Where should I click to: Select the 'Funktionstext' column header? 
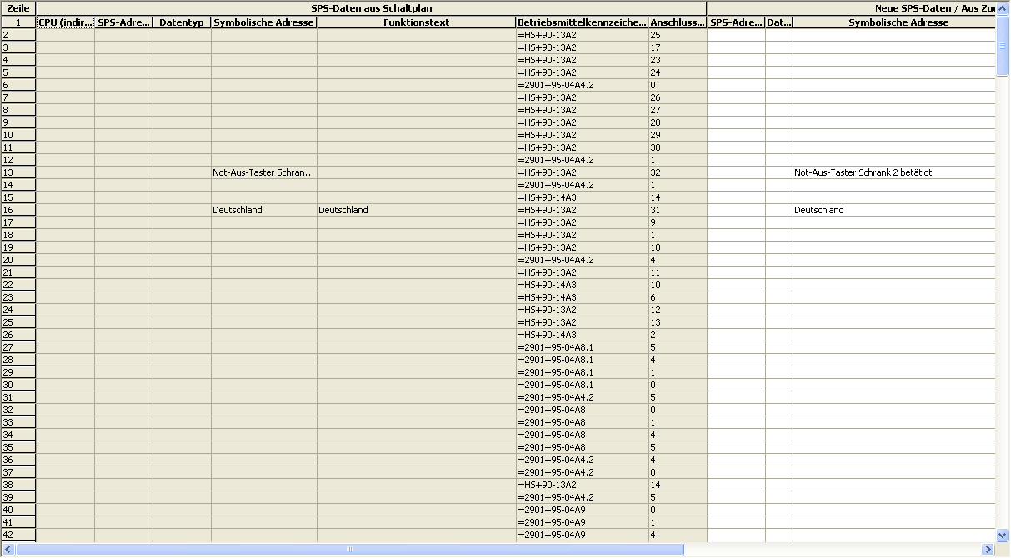click(416, 22)
